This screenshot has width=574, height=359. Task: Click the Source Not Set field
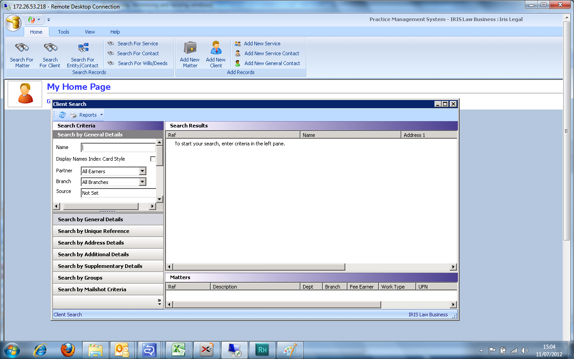(x=118, y=193)
